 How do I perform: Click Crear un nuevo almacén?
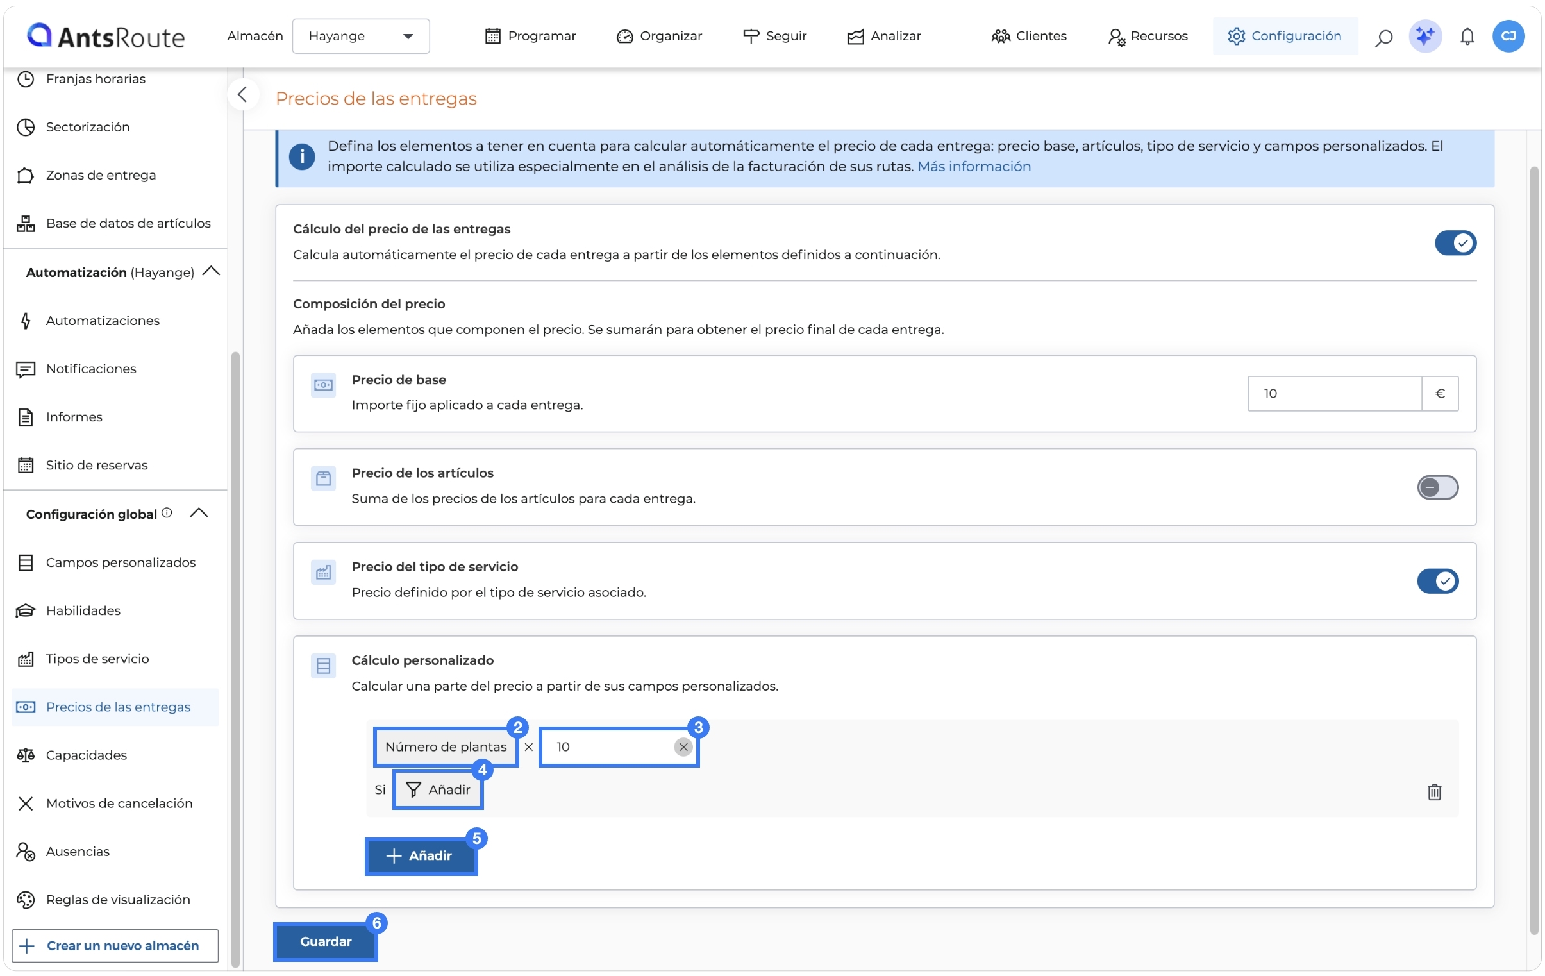point(115,946)
